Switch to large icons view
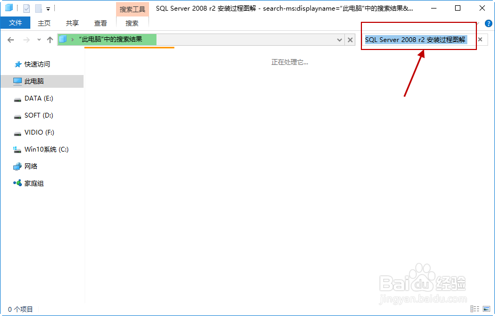The image size is (495, 316). [x=488, y=309]
